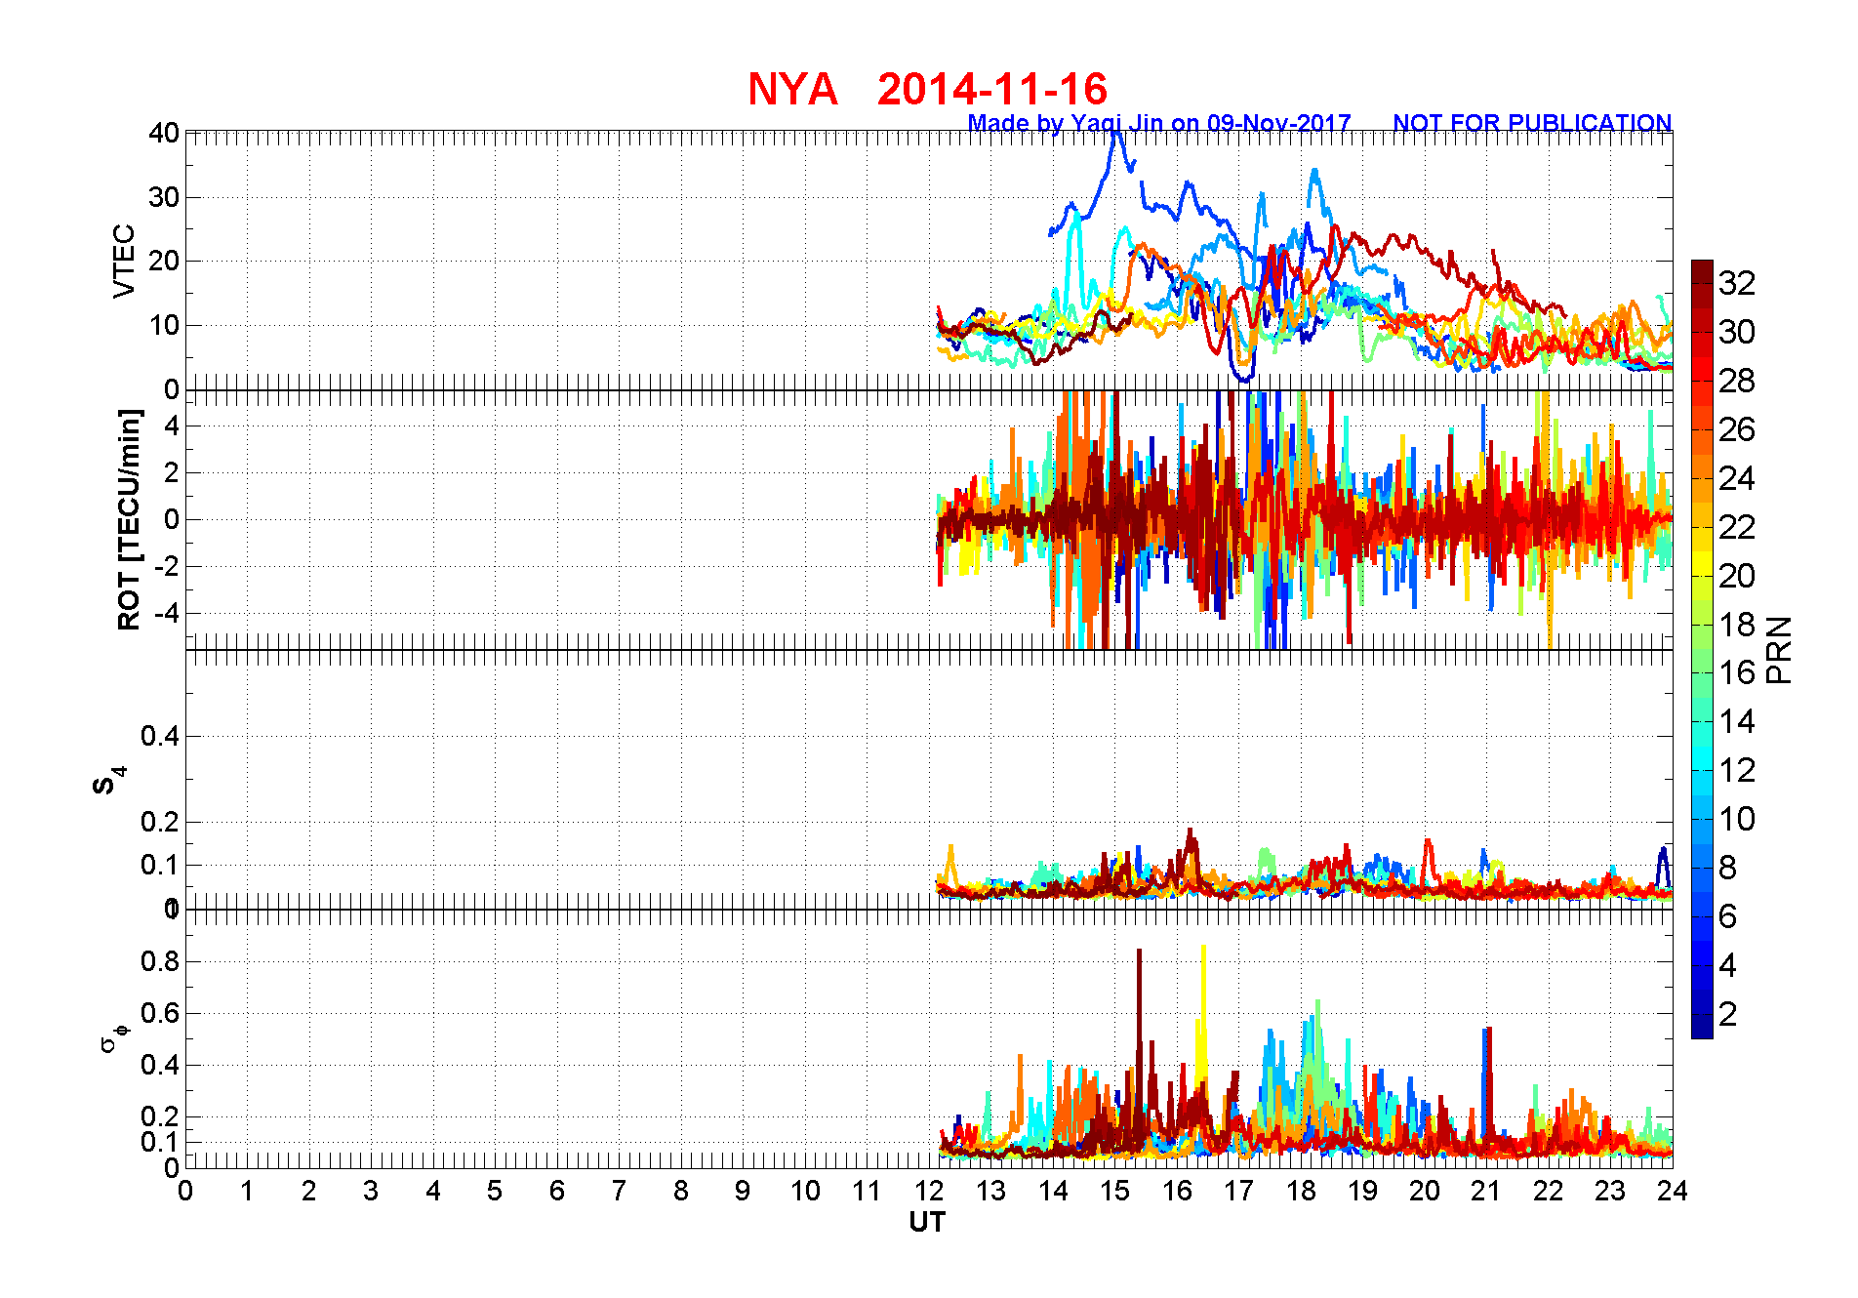Click the "Made by Yaqi Jin on 09-Nov-2017" credit
Image resolution: width=1858 pixels, height=1298 pixels.
coord(1159,123)
